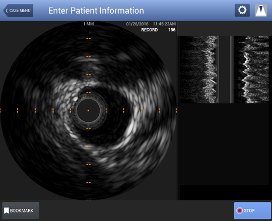Return to the Case Menu

(18, 11)
